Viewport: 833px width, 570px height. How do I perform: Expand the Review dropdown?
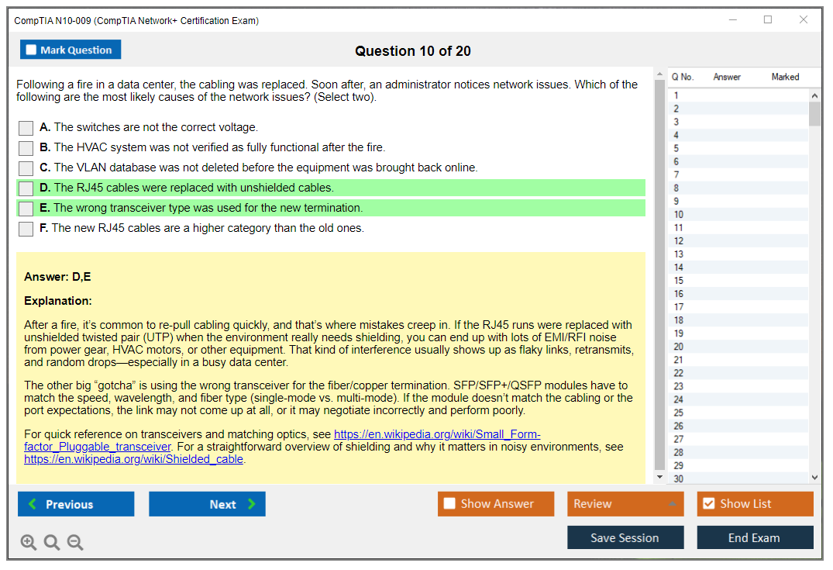pos(671,504)
